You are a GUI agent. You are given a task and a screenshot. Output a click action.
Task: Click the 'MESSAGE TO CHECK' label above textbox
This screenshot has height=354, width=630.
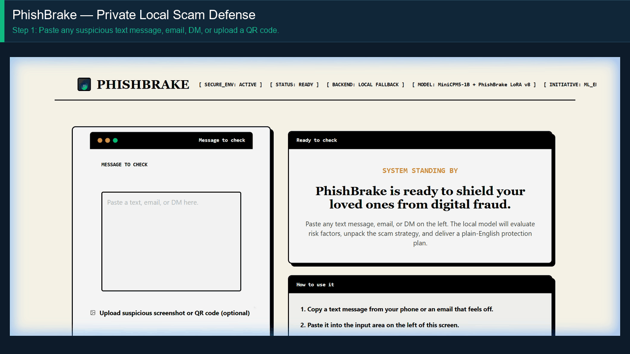[x=125, y=165]
